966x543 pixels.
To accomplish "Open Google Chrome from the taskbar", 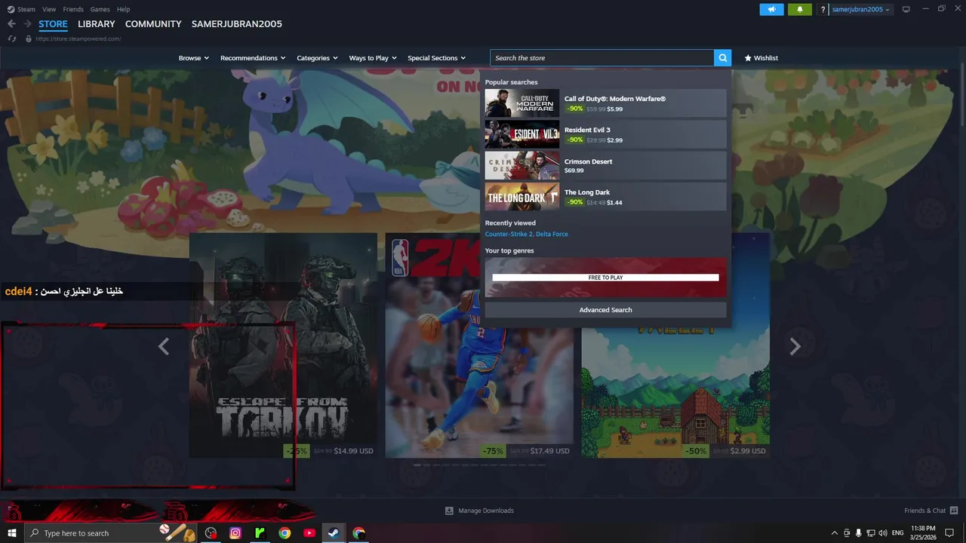I will (x=285, y=533).
